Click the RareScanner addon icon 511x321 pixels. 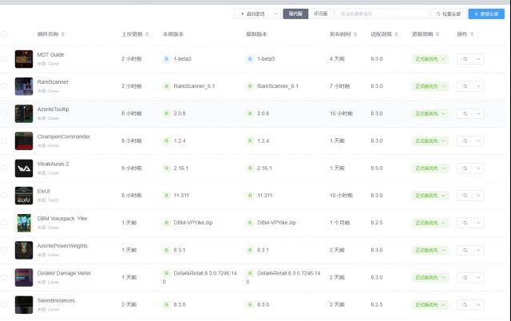click(x=23, y=86)
